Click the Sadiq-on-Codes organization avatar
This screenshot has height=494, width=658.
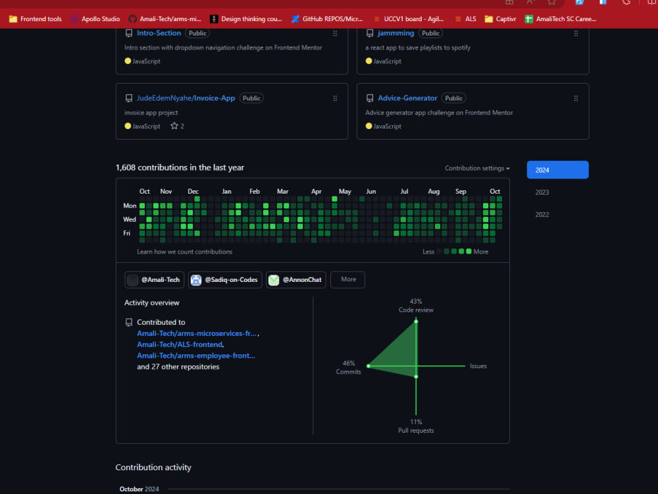(196, 280)
